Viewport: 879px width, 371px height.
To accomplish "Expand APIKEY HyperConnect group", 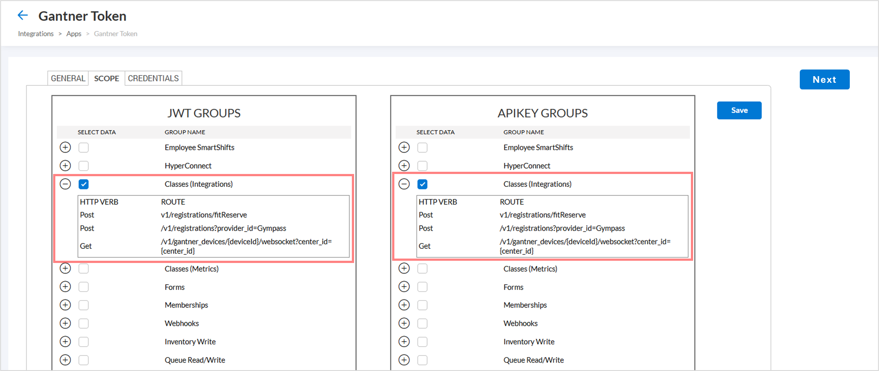I will [404, 166].
